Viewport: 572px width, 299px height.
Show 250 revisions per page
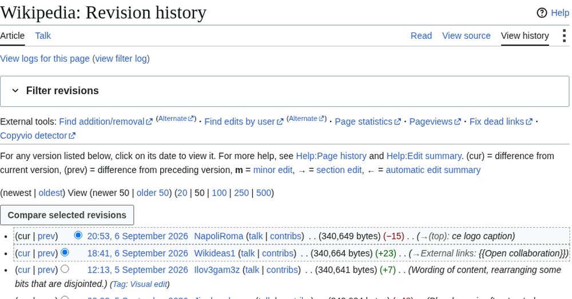(241, 193)
